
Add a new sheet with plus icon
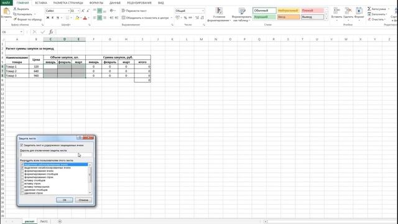pos(60,222)
